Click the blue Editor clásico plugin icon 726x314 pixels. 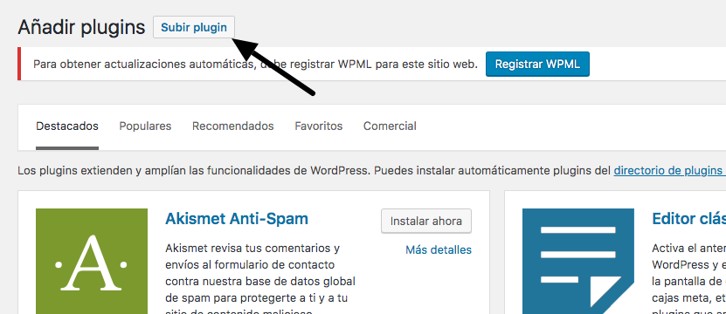pos(577,262)
